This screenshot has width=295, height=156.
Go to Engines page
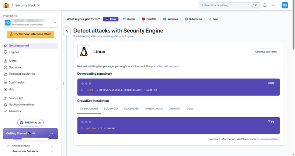(14, 52)
